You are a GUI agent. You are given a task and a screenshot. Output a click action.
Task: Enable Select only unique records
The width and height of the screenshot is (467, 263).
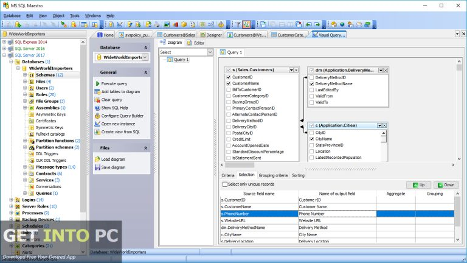click(226, 184)
